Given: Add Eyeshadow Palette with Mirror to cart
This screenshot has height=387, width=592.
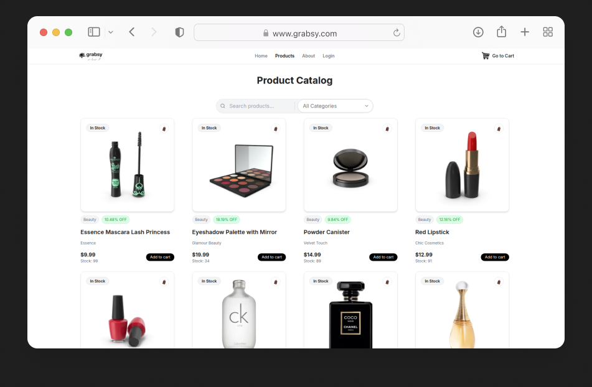Looking at the screenshot, I should [271, 257].
